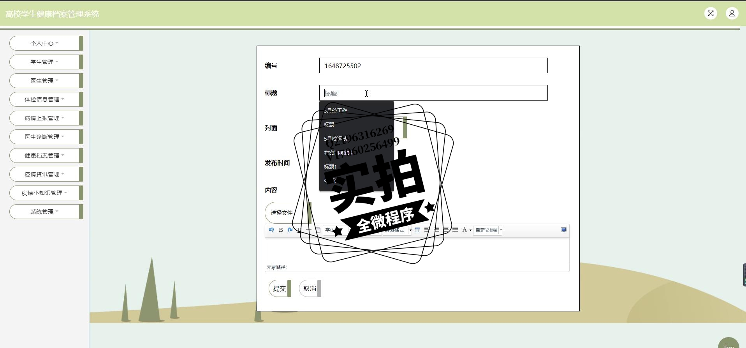Open the 系统管理 menu
The image size is (746, 348).
tap(46, 212)
